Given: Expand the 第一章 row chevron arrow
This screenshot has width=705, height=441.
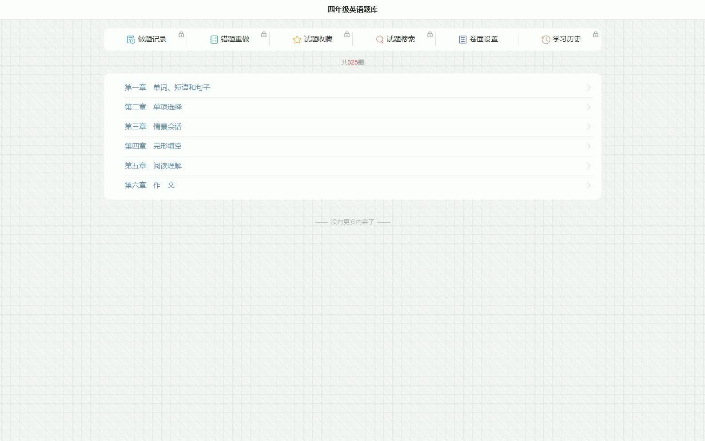Looking at the screenshot, I should tap(589, 88).
